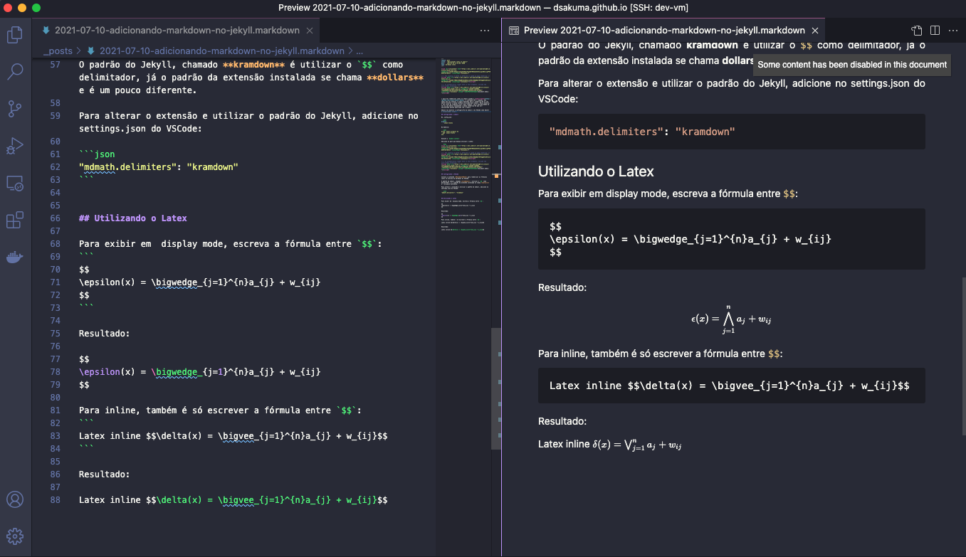Open the Search view in activity bar
Screen dimensions: 966x557
[15, 71]
